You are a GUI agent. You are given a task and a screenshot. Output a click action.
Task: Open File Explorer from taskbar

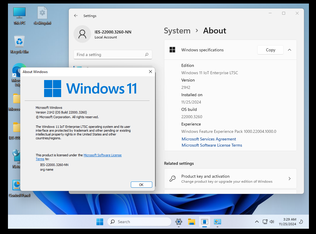pos(191,221)
